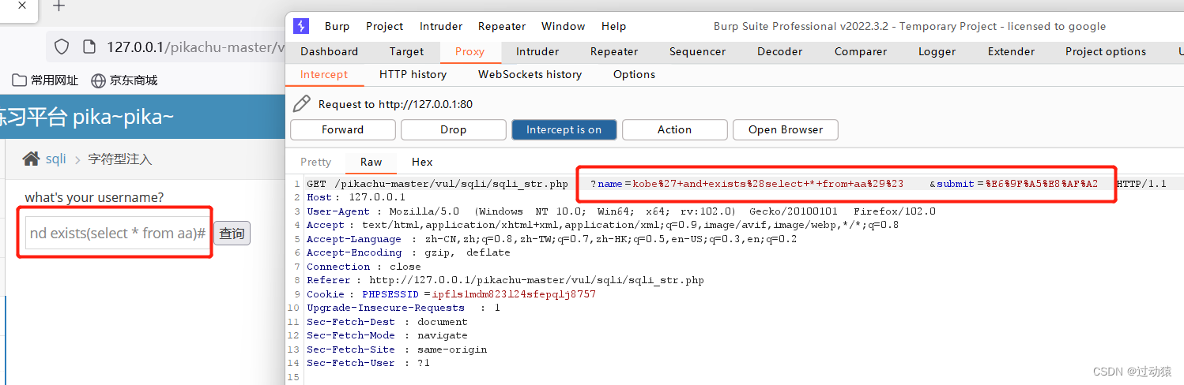Switch to the Intruder tool tab
The width and height of the screenshot is (1184, 385).
point(537,51)
